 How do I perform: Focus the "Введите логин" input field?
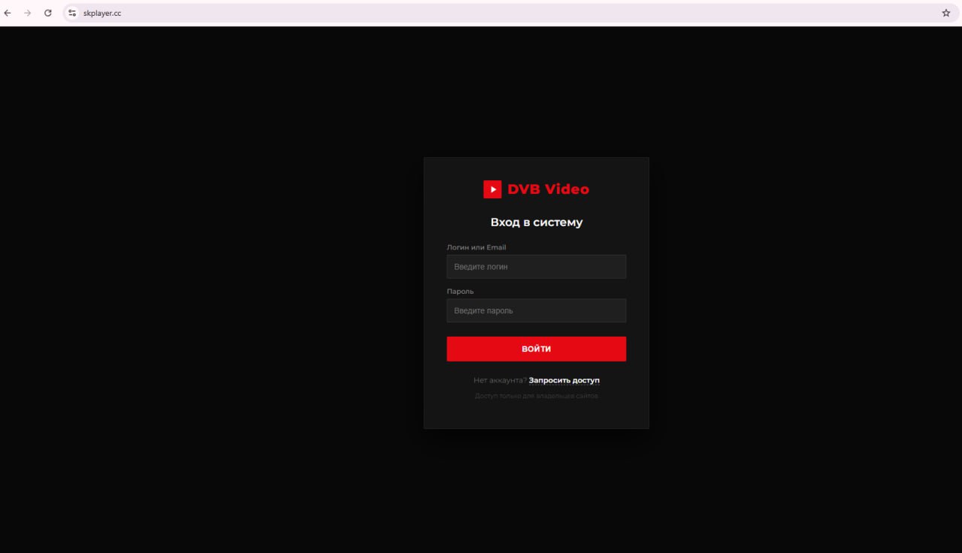coord(536,267)
